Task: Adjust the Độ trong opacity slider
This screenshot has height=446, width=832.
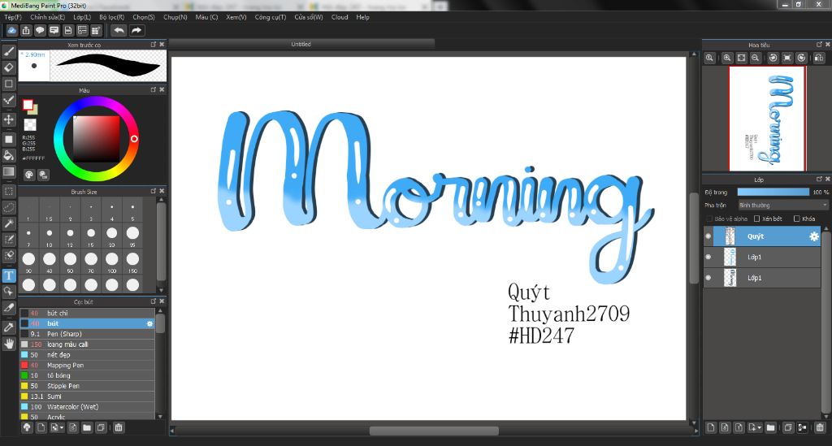Action: point(773,192)
